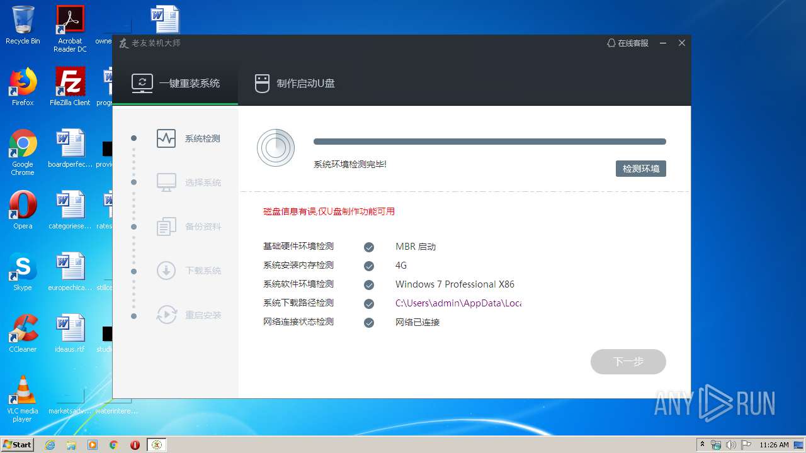The image size is (806, 453).
Task: Show hidden system tray icons arrow
Action: pos(702,445)
